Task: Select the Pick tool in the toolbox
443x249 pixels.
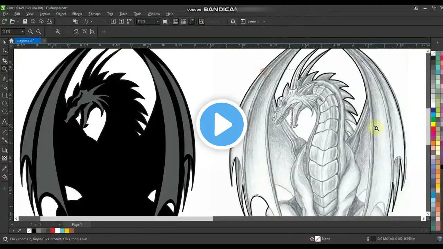Action: (x=4, y=42)
